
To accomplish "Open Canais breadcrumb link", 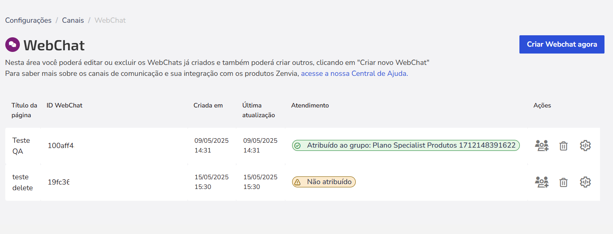I will pyautogui.click(x=73, y=20).
